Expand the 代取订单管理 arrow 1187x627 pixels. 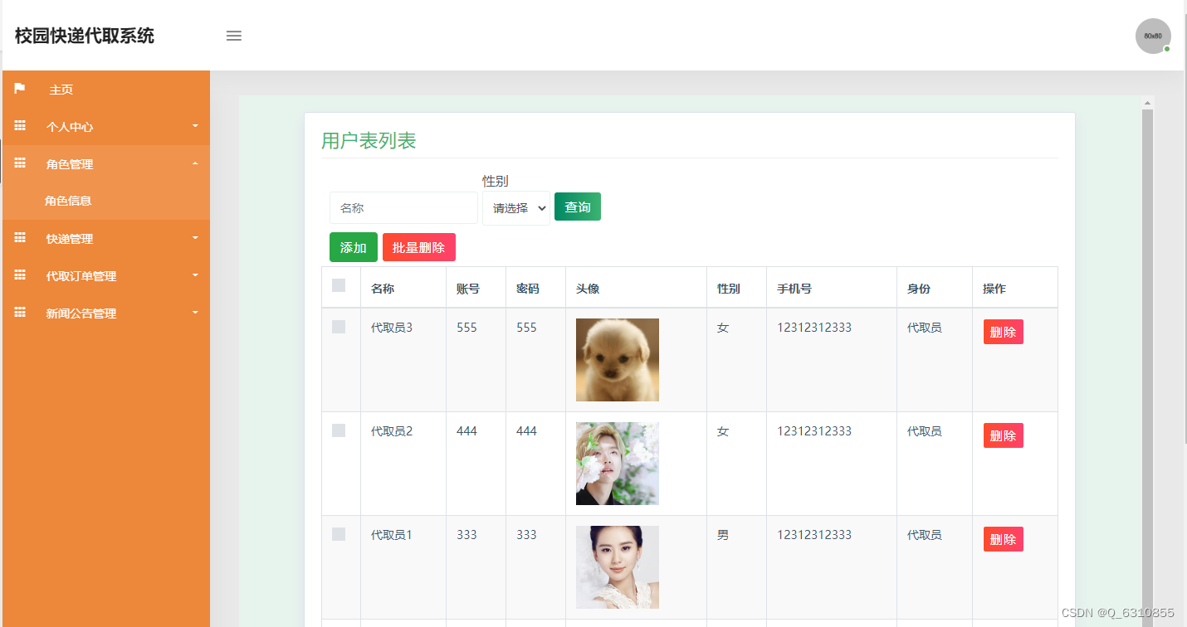pos(196,275)
